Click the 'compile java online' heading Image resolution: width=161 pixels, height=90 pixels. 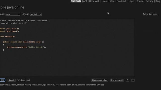pos(12,7)
